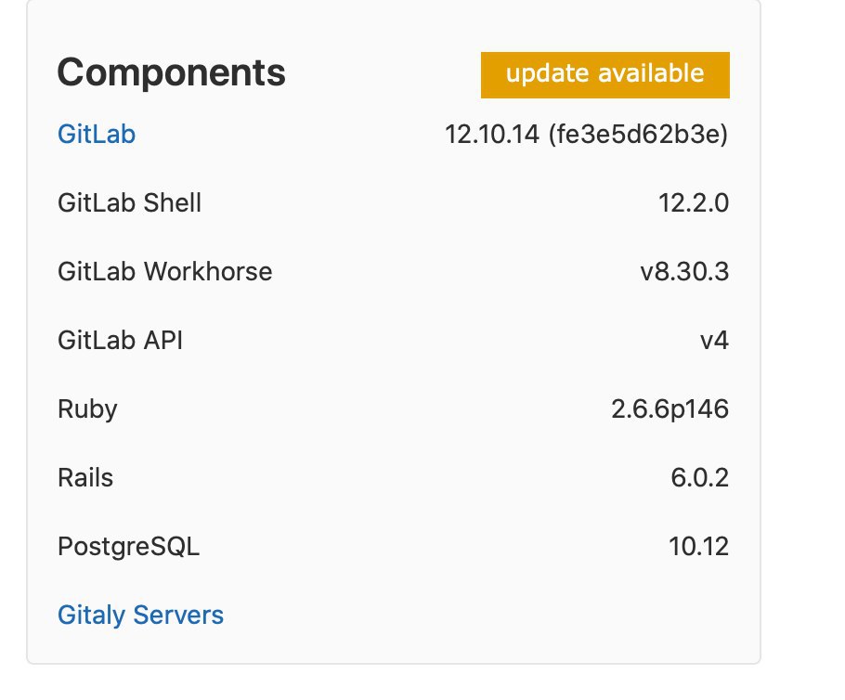
Task: Select Workhorse version v8.30.3
Action: 684,272
